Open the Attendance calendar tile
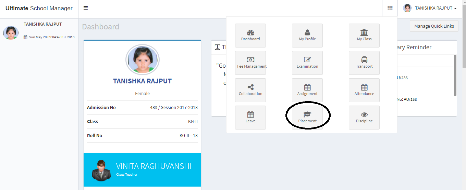Screen dimensions: 466x190 coord(364,90)
